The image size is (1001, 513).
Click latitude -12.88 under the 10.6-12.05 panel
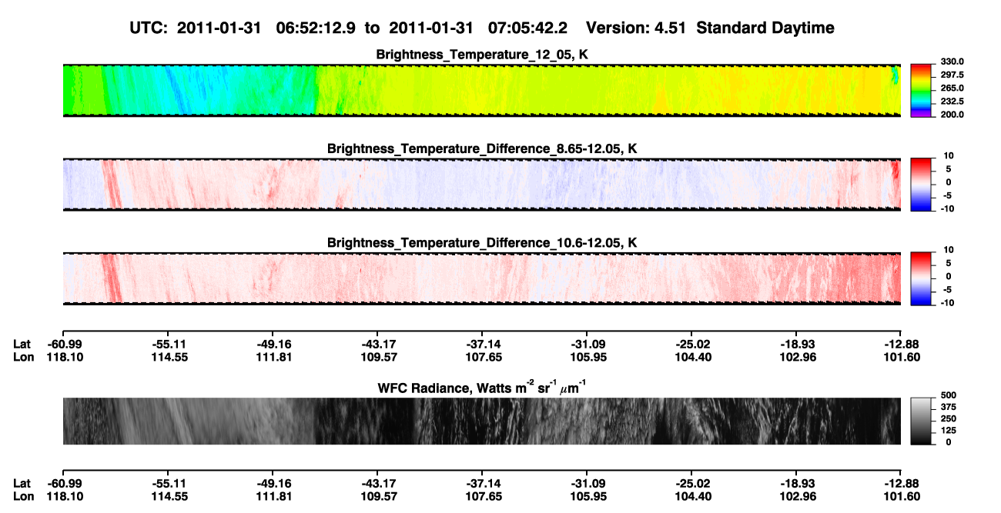pos(902,344)
